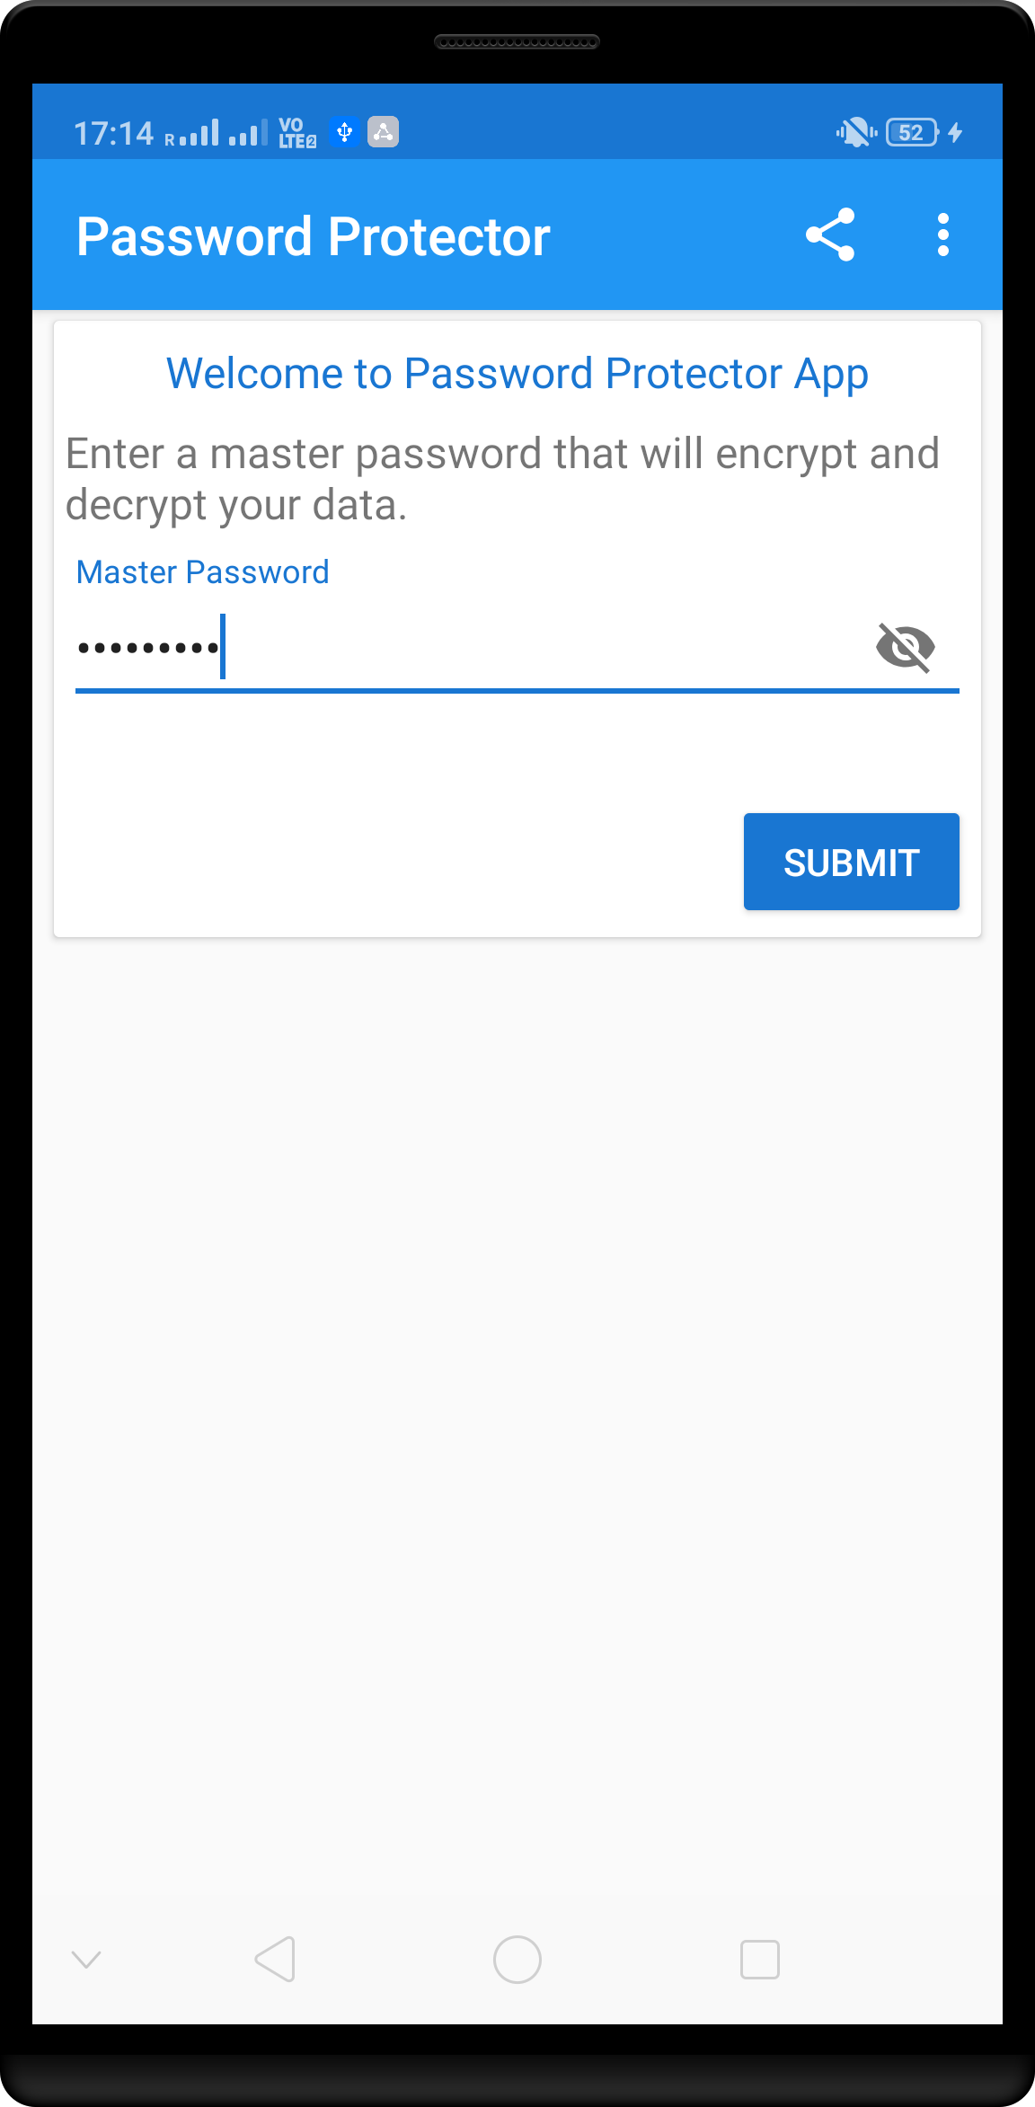The height and width of the screenshot is (2107, 1035).
Task: Tap the first signal strength bars
Action: coord(191,134)
